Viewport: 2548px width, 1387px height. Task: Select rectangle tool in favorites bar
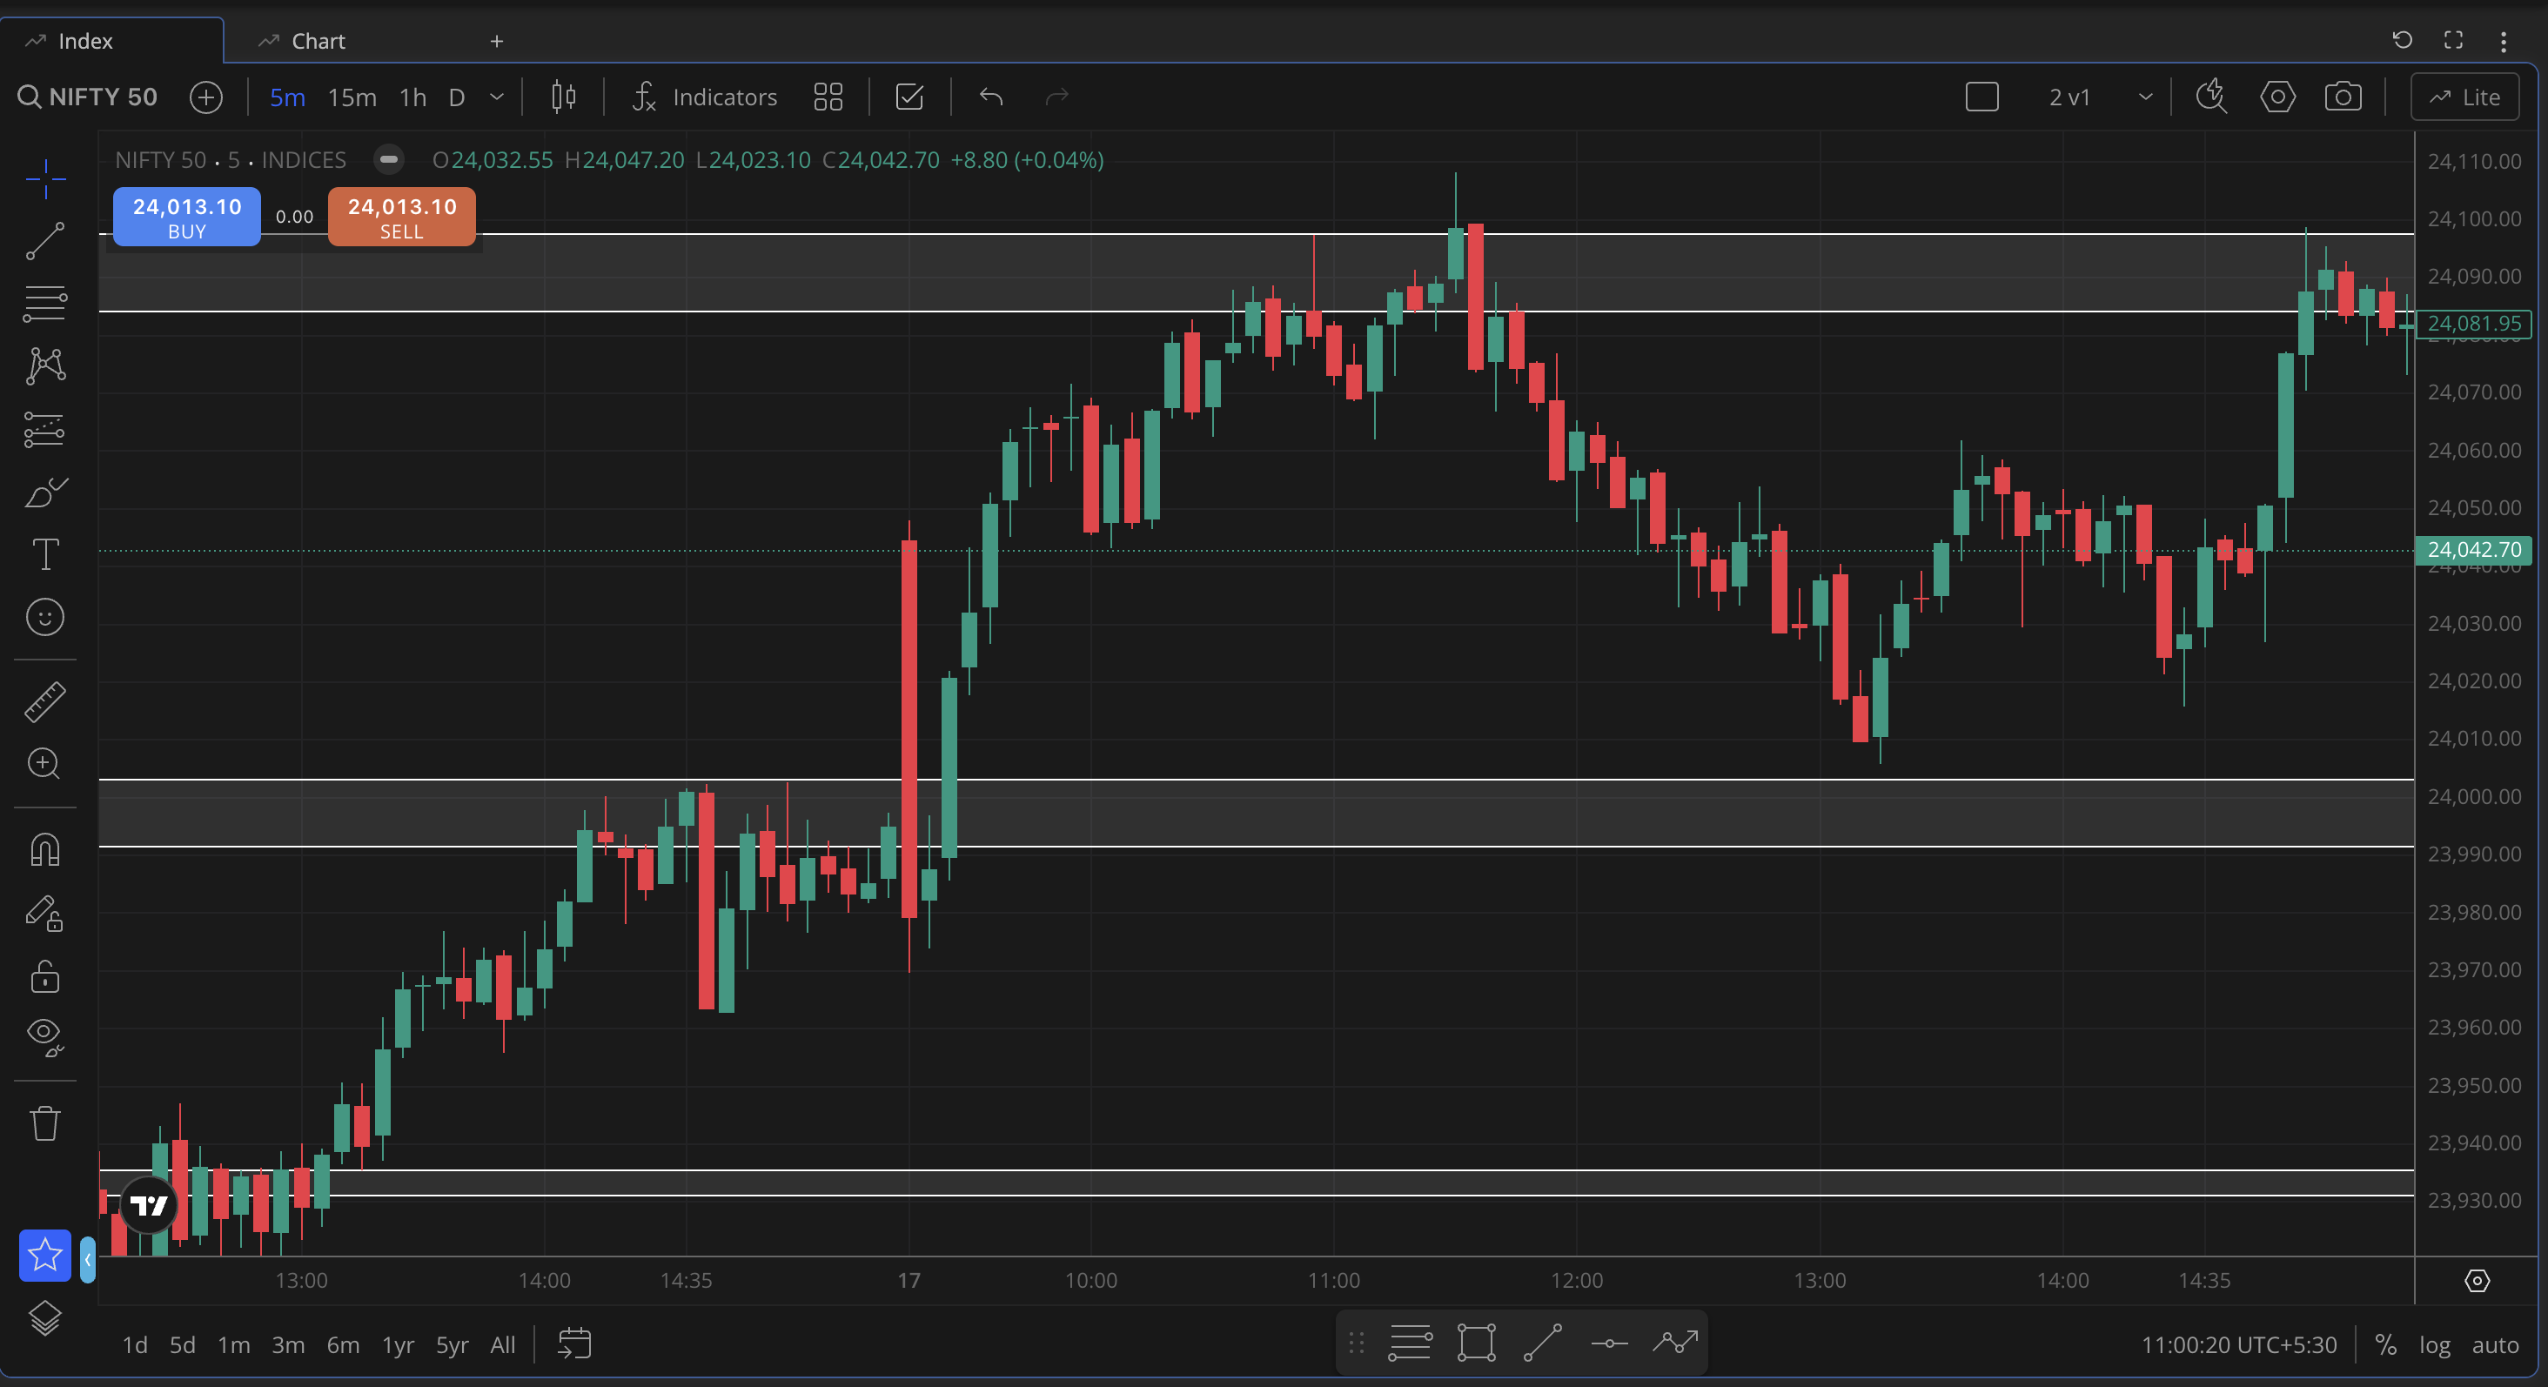click(x=1477, y=1343)
